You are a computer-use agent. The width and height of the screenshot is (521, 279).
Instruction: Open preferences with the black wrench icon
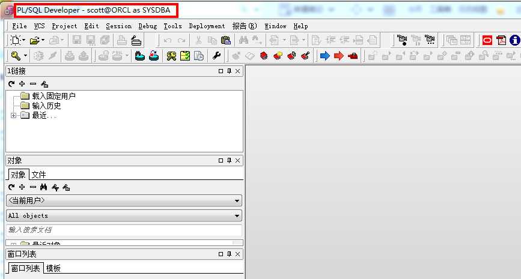(x=217, y=56)
